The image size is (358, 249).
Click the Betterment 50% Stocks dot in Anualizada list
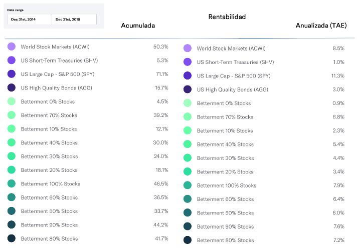coord(188,212)
